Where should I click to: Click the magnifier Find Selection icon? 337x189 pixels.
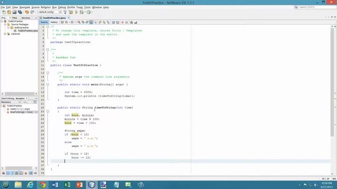(x=79, y=22)
